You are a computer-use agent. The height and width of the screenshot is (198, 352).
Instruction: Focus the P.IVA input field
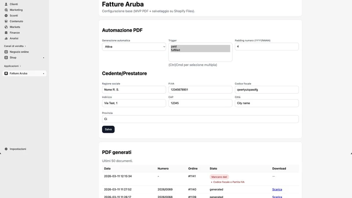pos(200,90)
